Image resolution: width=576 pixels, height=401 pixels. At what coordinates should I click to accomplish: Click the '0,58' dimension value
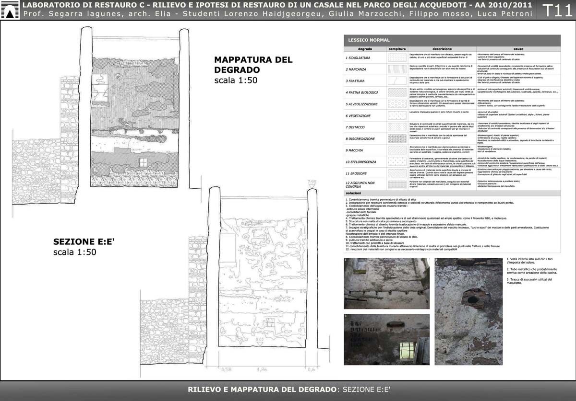click(x=226, y=369)
